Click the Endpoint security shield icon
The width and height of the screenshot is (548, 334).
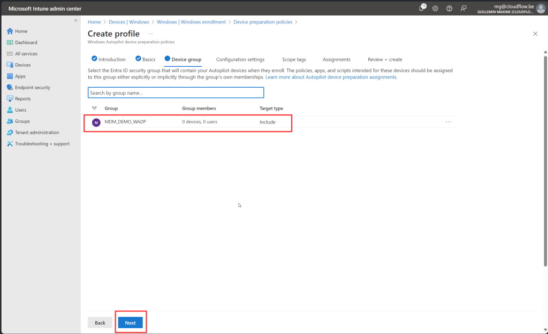(x=10, y=87)
